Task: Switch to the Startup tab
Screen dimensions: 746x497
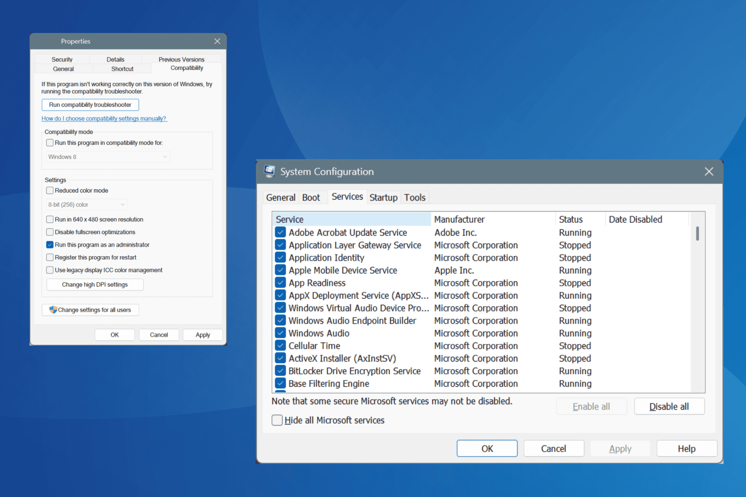Action: [383, 198]
